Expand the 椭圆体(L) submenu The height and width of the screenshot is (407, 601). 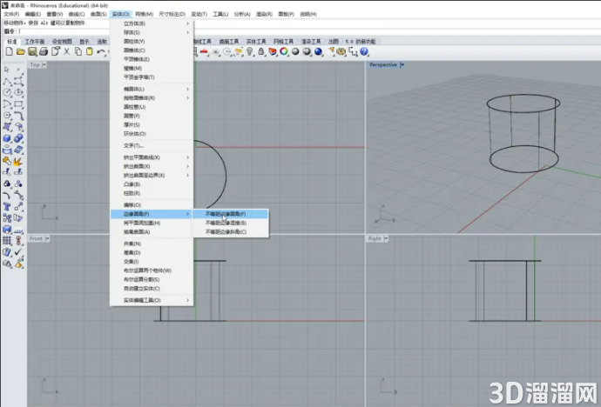click(152, 89)
